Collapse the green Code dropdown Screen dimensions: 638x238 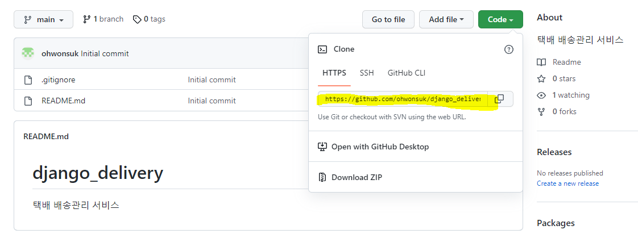click(x=500, y=19)
